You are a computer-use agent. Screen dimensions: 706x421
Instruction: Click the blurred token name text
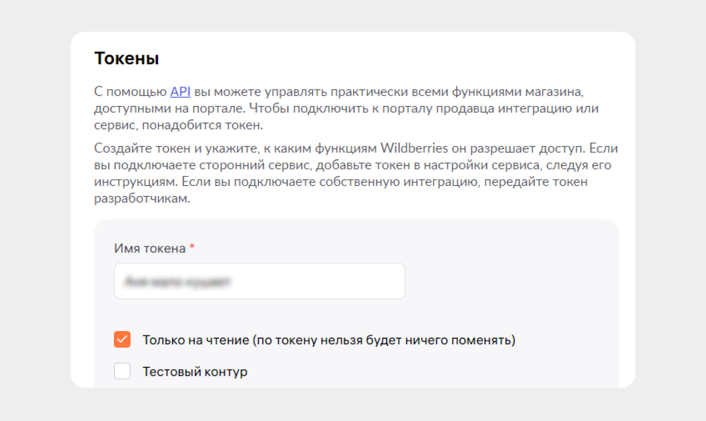tap(177, 282)
